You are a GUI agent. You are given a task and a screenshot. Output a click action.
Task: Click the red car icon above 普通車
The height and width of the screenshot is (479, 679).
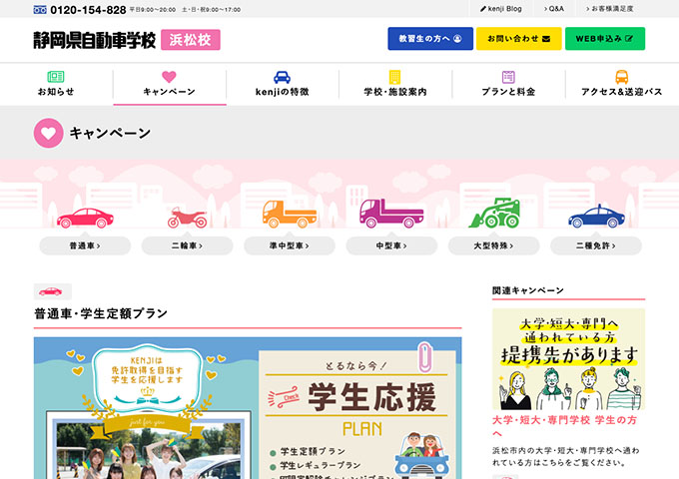(x=85, y=218)
